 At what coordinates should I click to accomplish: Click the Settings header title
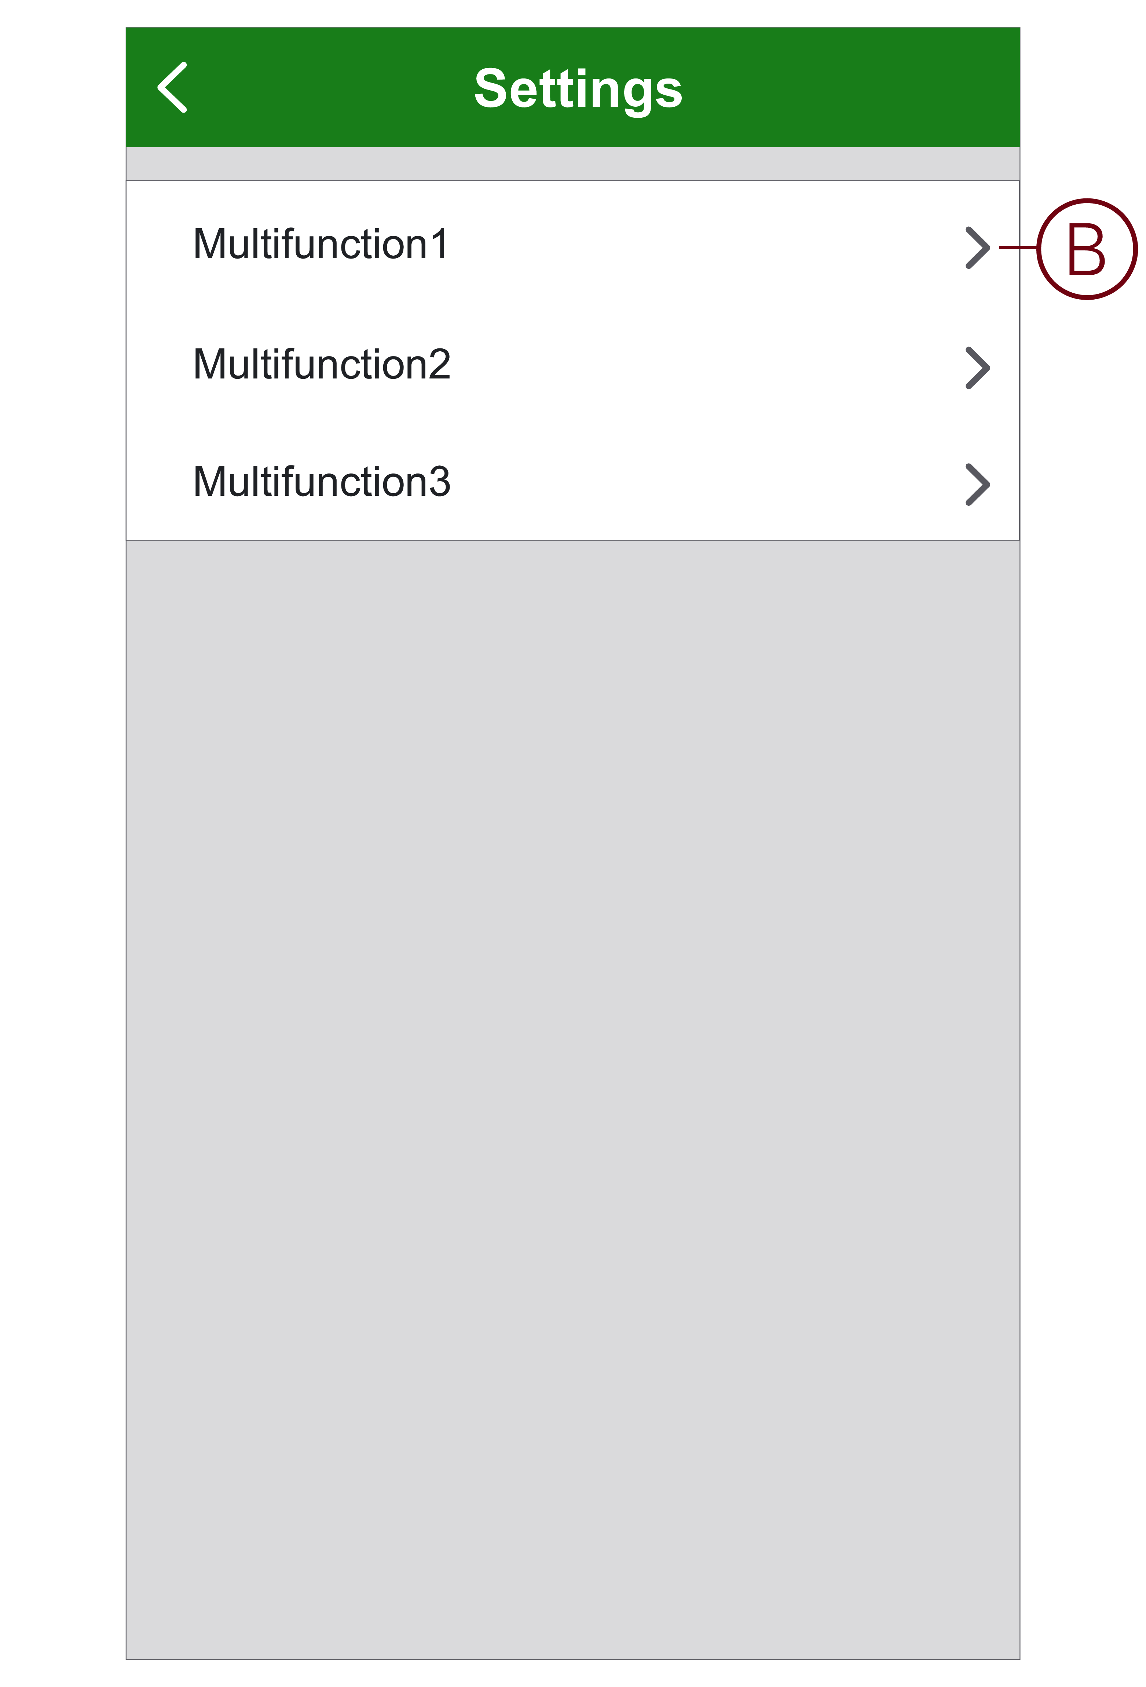tap(578, 88)
